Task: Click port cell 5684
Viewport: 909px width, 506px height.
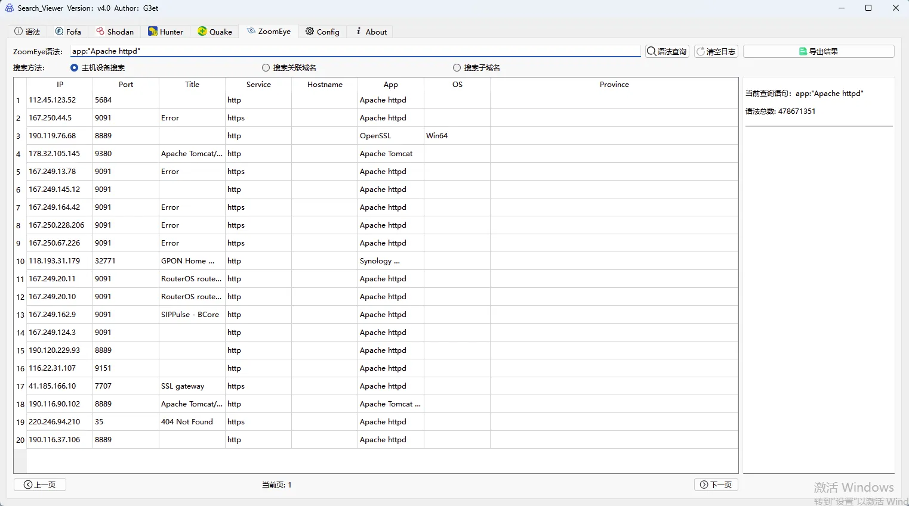Action: click(x=126, y=100)
